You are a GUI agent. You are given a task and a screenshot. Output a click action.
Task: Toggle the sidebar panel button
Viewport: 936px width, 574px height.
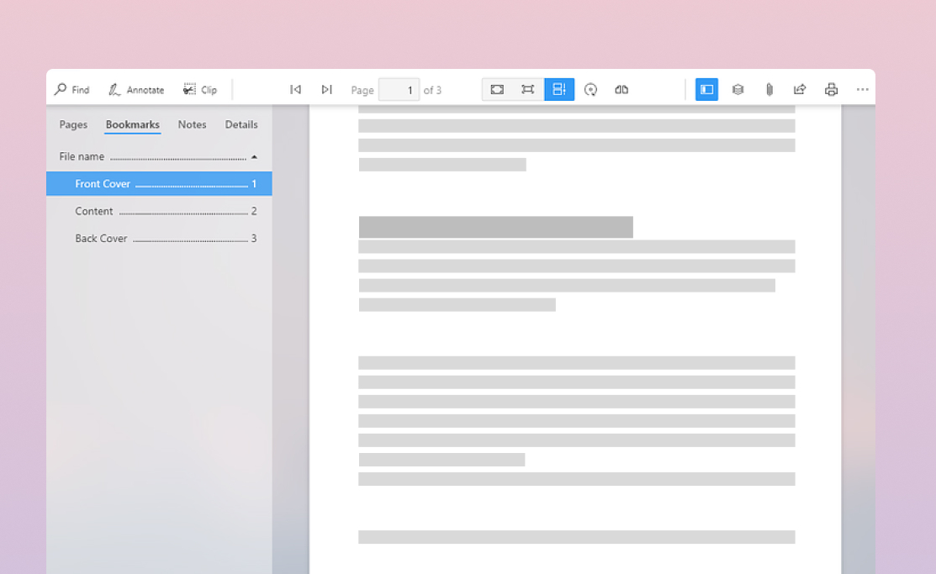[x=706, y=89]
